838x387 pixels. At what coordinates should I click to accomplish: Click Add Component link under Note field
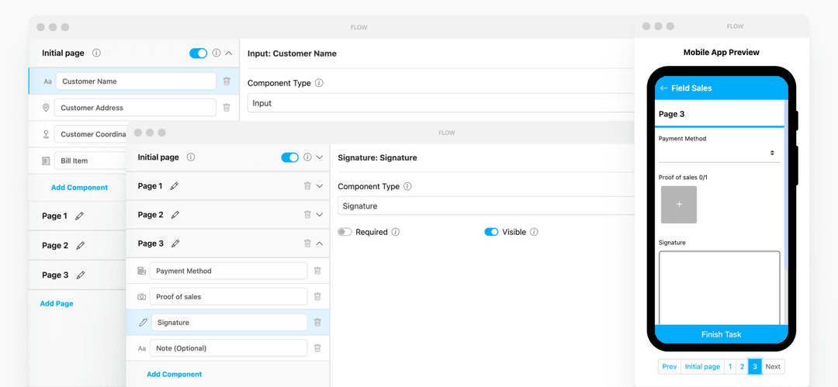[x=174, y=375]
